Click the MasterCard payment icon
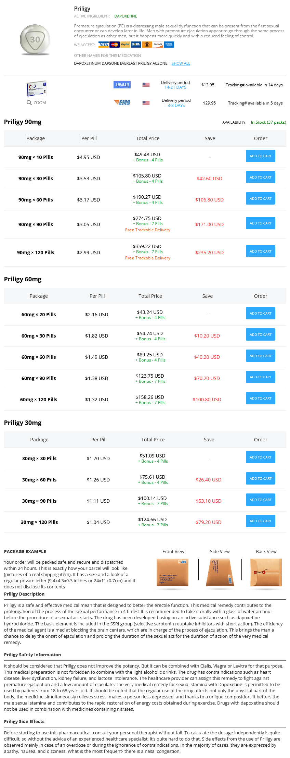 (x=115, y=45)
